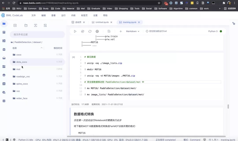Close the 启动页 tab
This screenshot has width=238, height=141.
[84, 22]
